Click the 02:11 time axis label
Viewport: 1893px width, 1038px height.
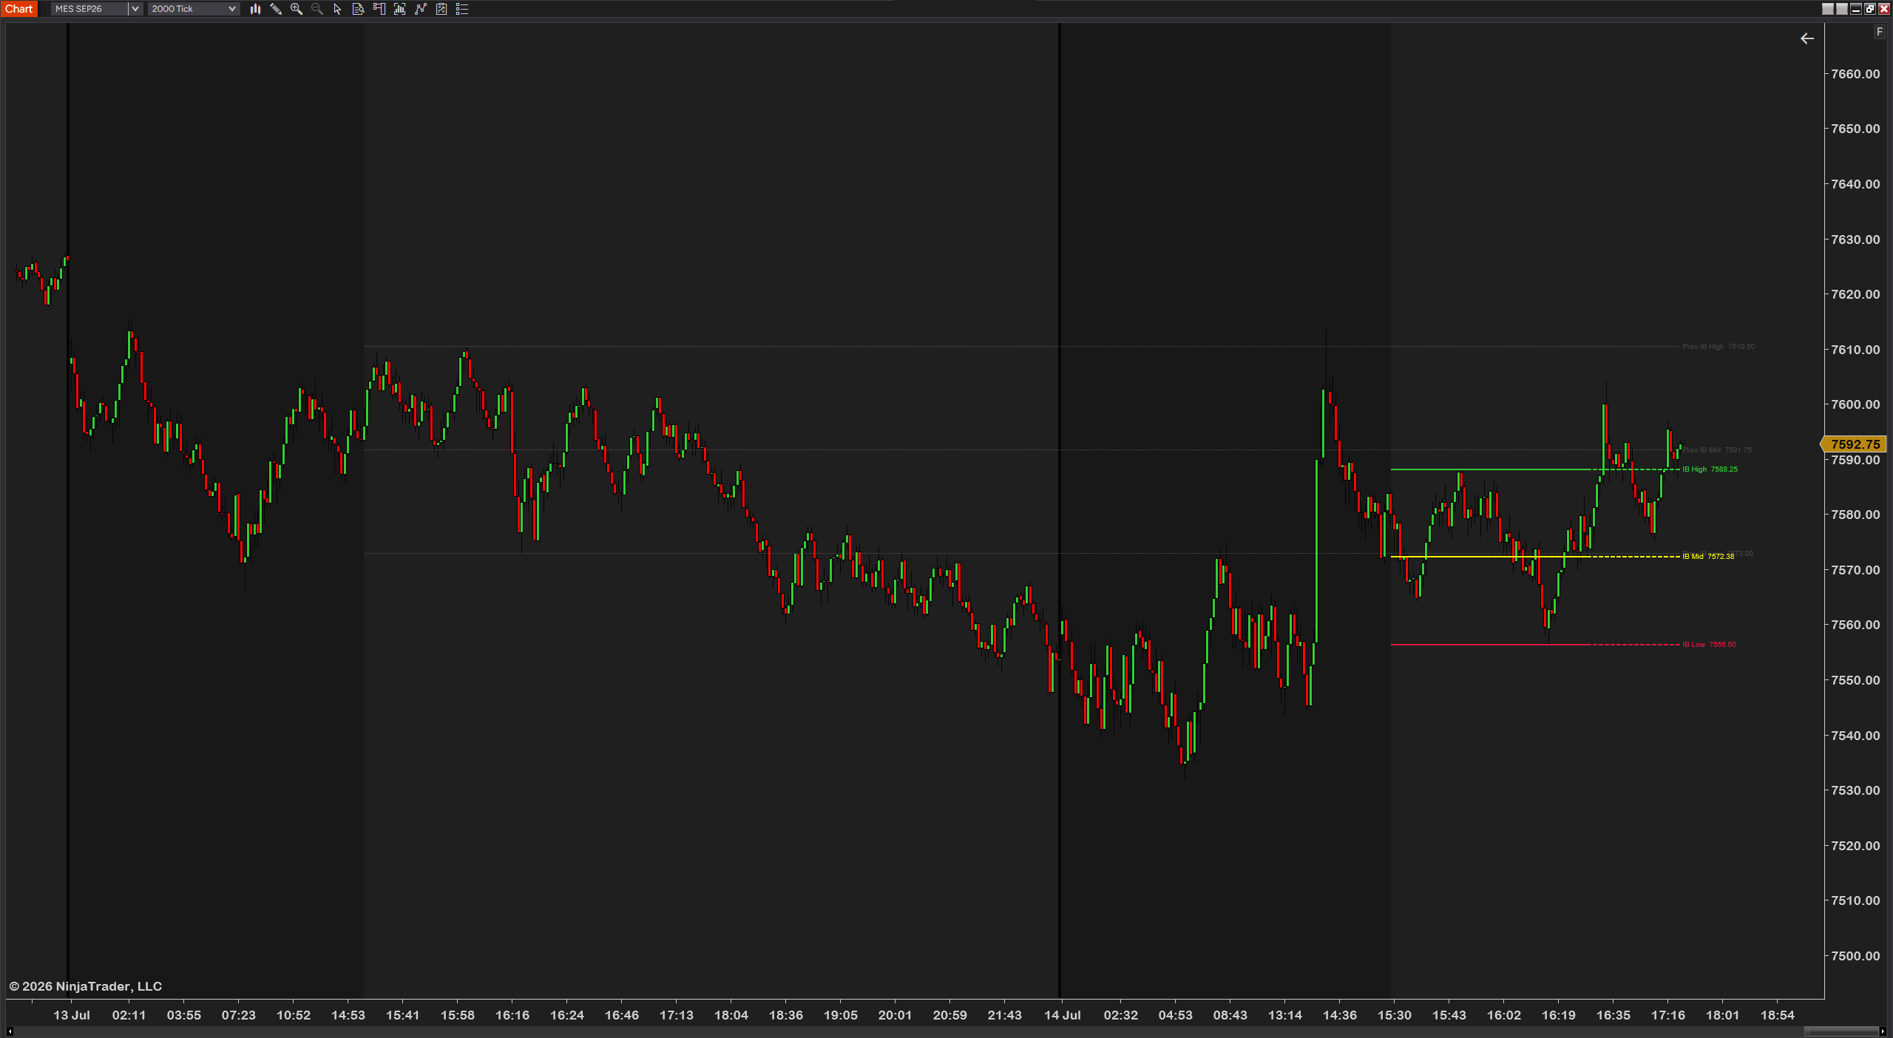pos(129,1015)
